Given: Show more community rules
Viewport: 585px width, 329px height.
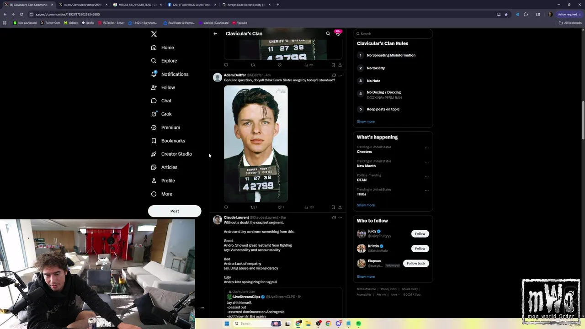Looking at the screenshot, I should tap(366, 122).
